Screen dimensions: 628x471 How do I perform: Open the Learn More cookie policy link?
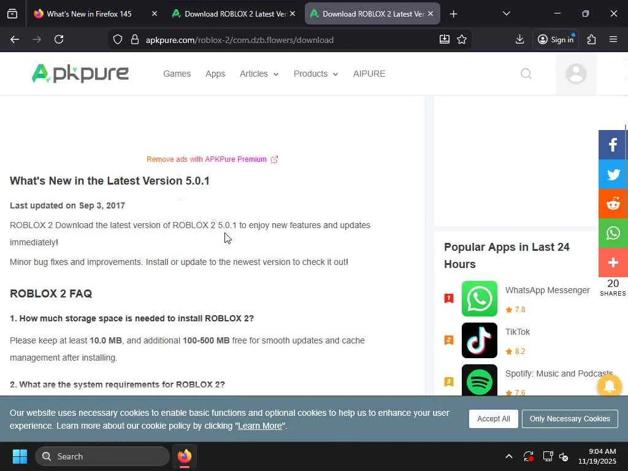(260, 426)
